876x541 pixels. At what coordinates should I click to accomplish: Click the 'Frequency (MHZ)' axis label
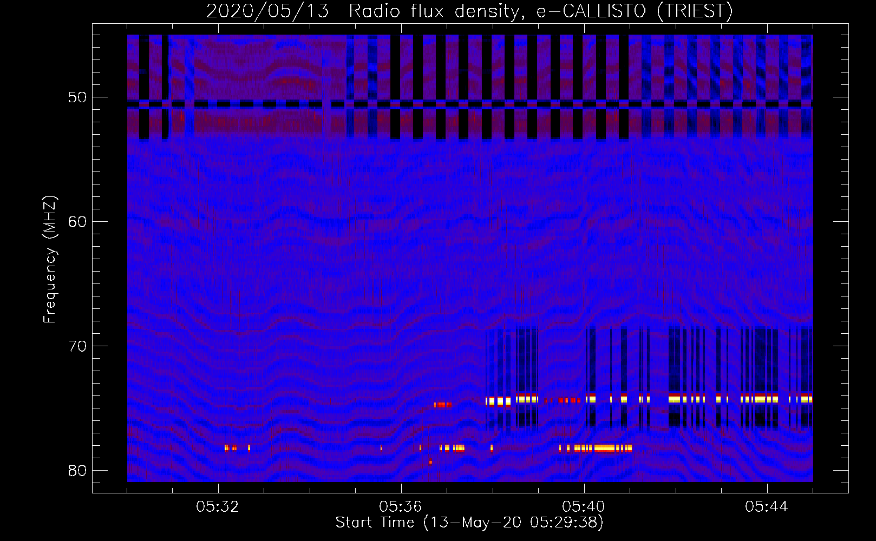(50, 260)
